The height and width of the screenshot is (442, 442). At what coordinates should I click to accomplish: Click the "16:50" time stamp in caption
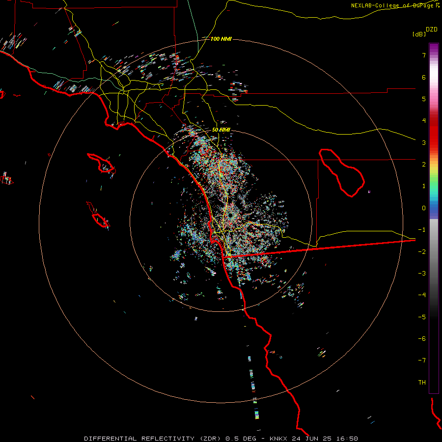pyautogui.click(x=347, y=439)
